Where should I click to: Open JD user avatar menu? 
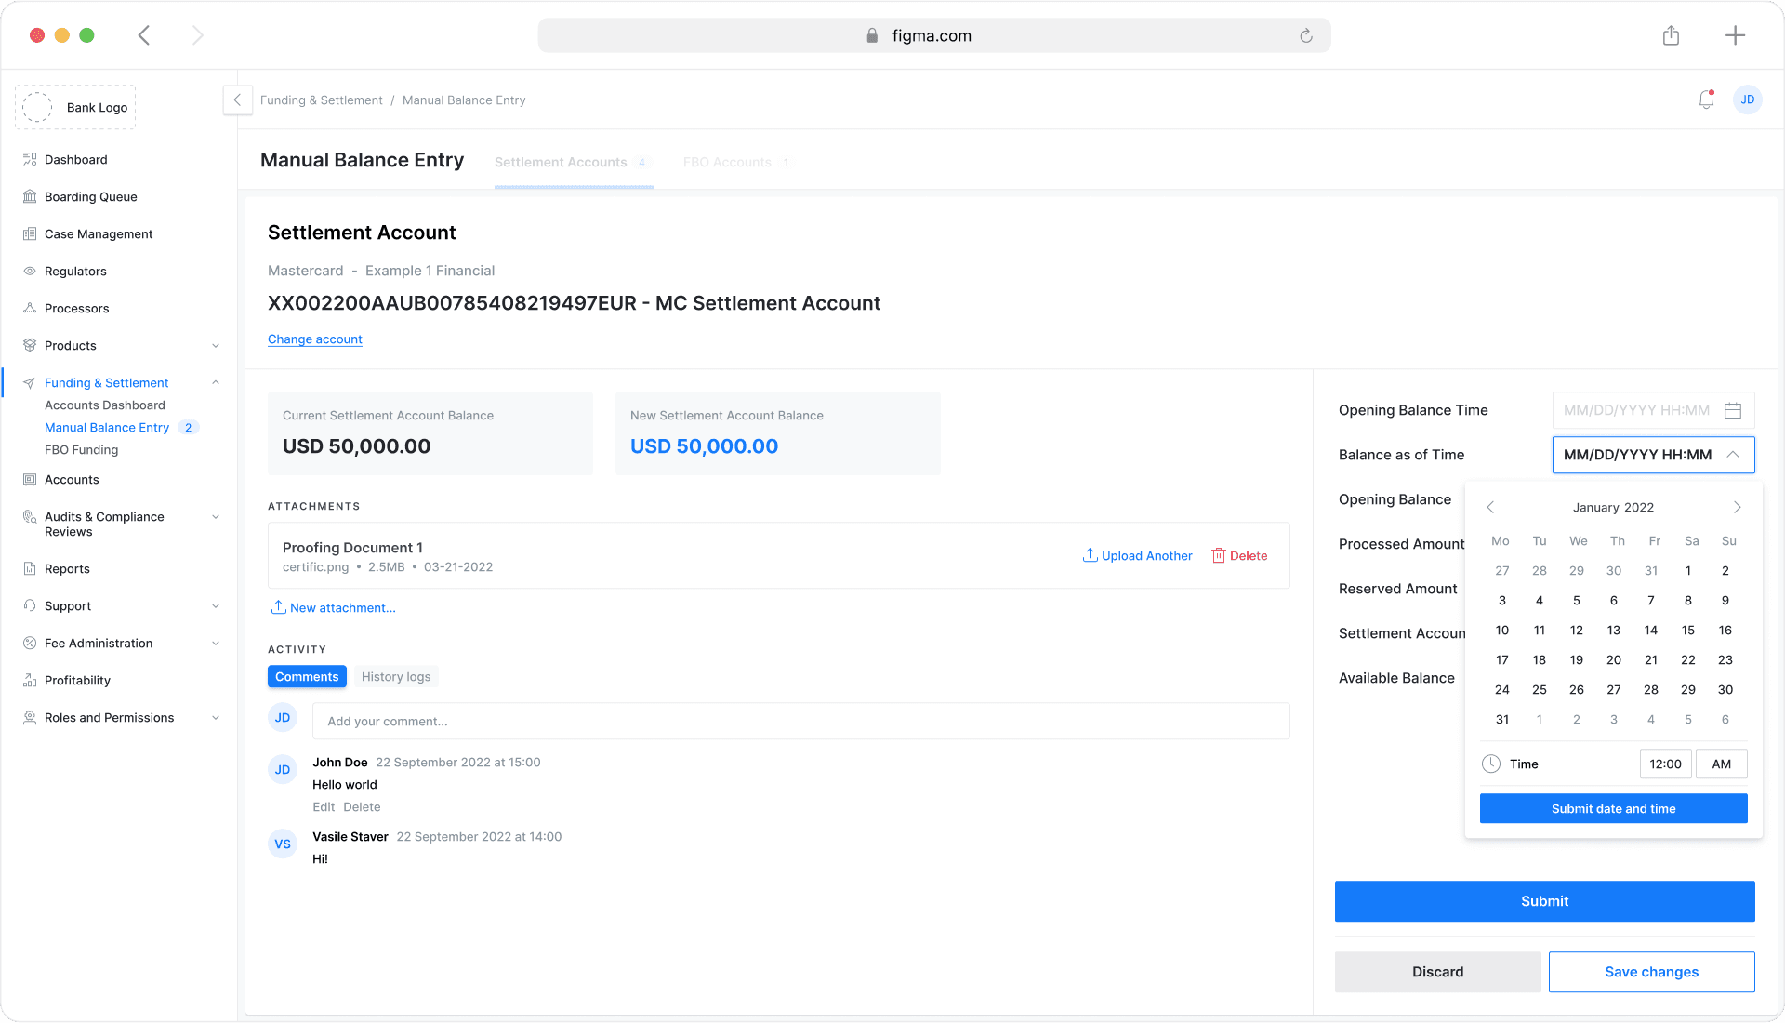[x=1748, y=100]
